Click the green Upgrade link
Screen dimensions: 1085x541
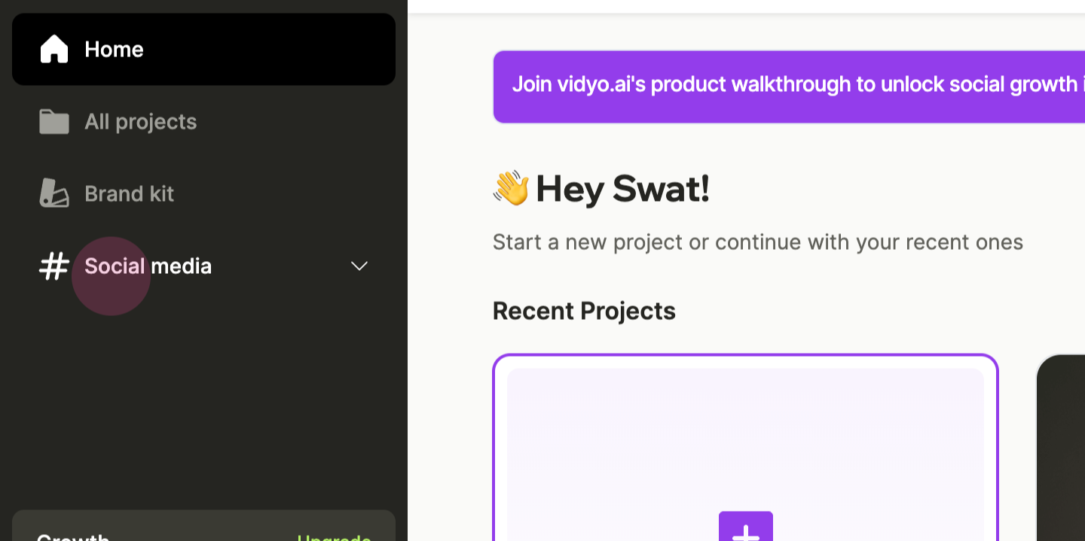[x=334, y=537]
